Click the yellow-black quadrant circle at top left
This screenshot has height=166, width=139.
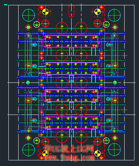45,12
